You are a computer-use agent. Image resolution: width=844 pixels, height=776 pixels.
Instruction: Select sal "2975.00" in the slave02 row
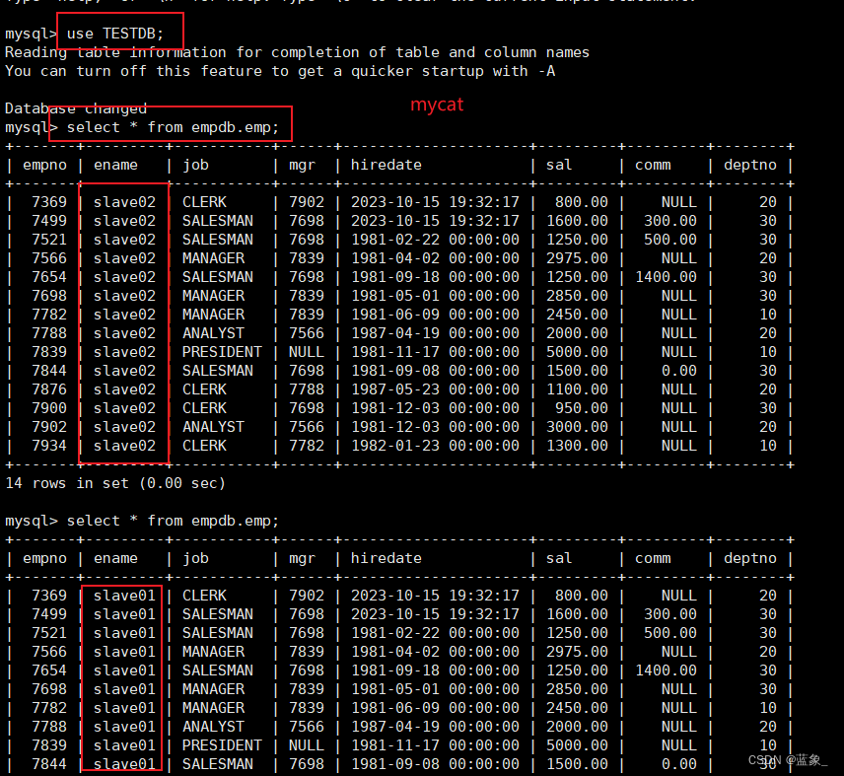coord(577,259)
